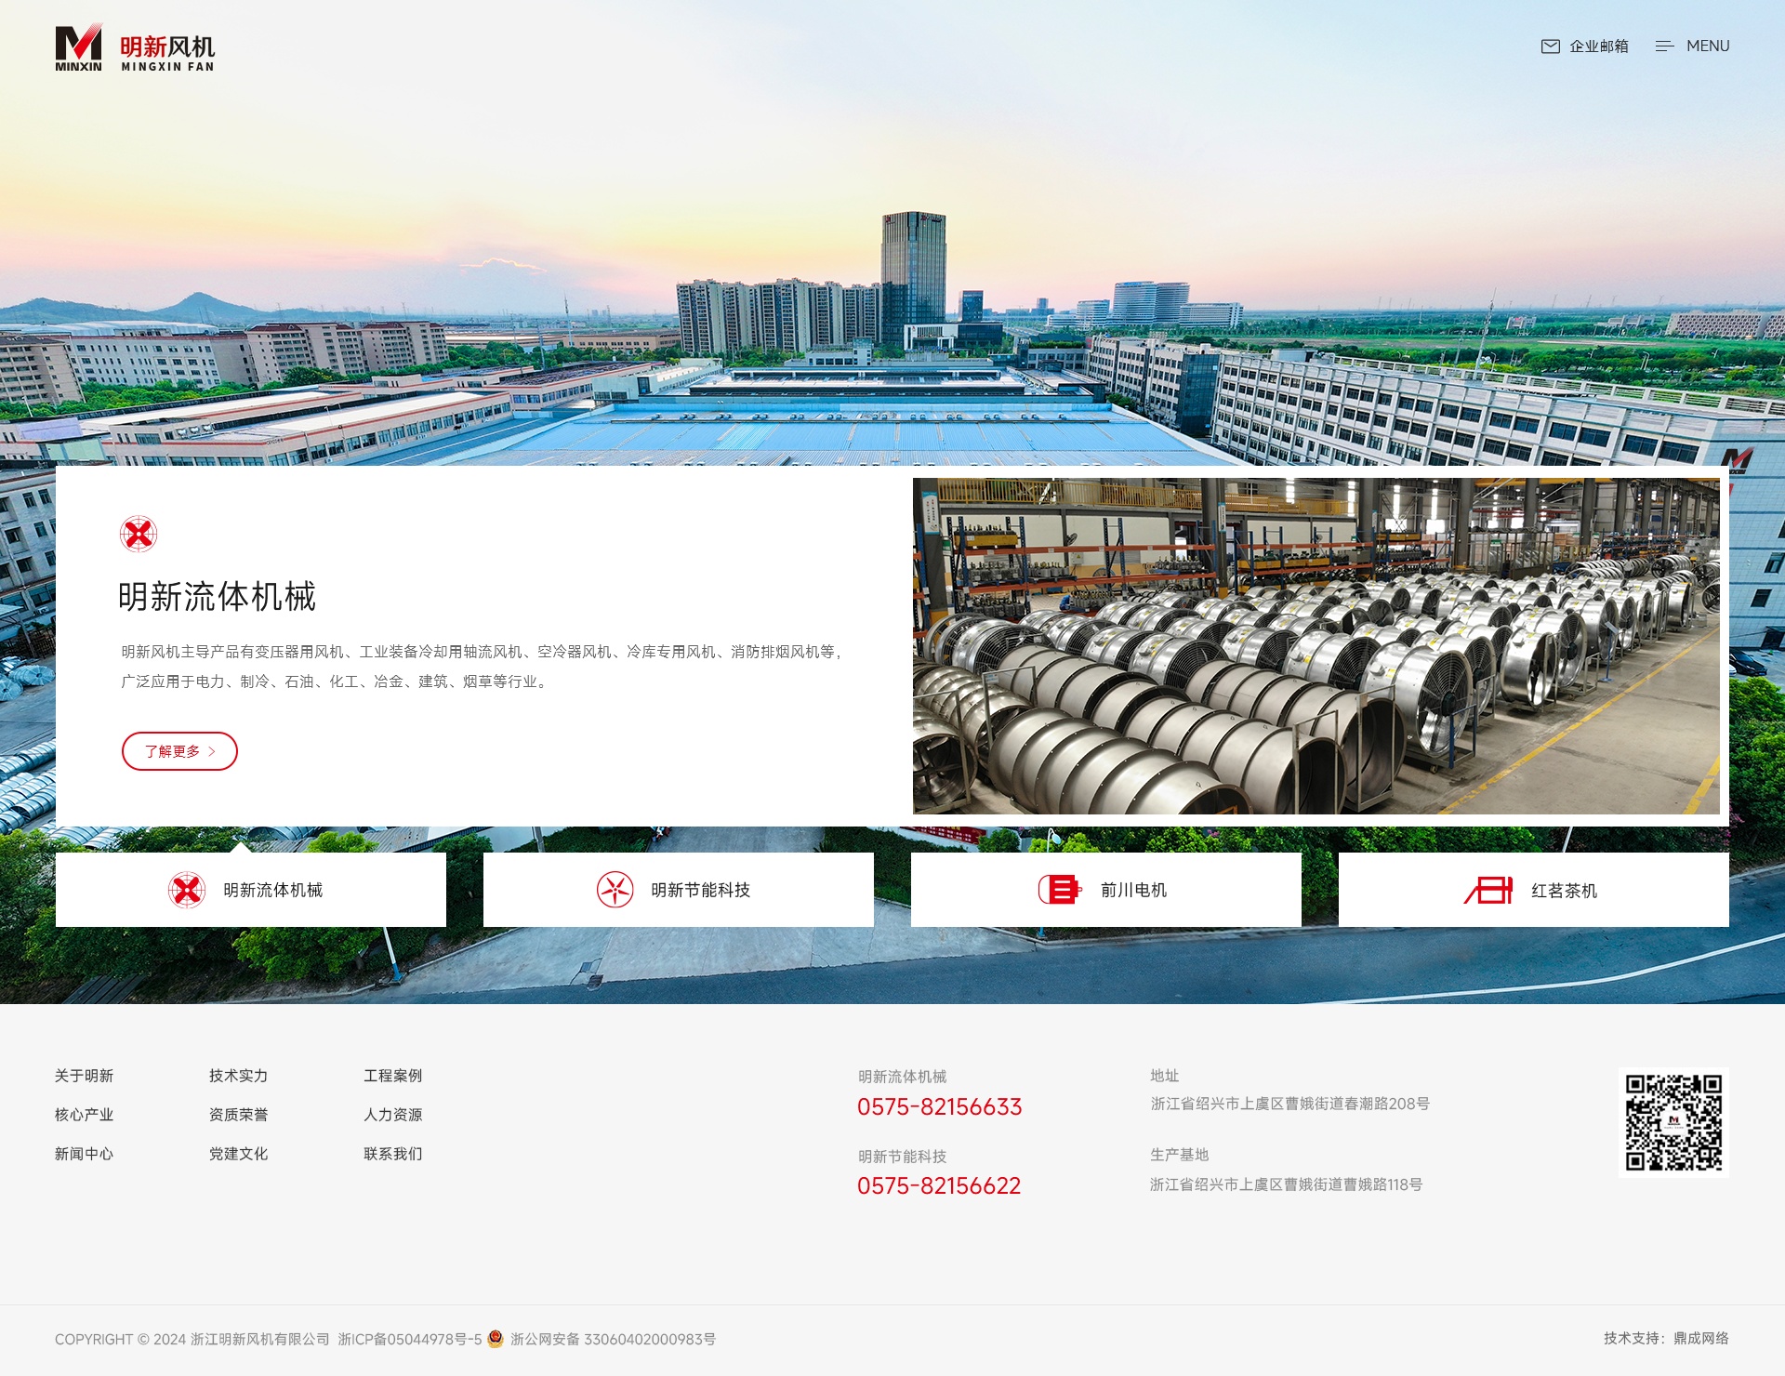
Task: Open the MENU text label
Action: [1708, 46]
